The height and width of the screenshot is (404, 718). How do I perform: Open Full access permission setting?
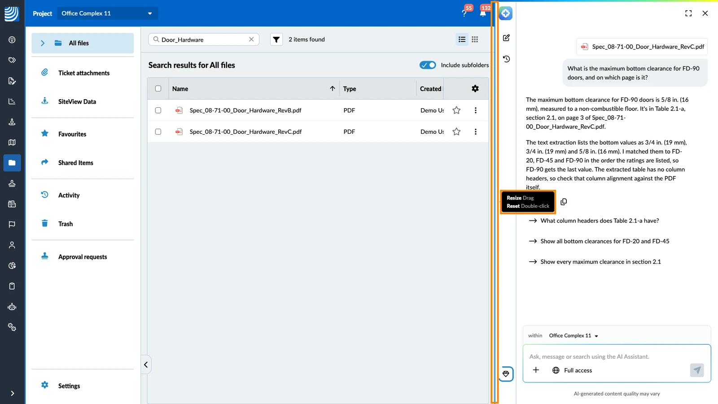pyautogui.click(x=572, y=370)
